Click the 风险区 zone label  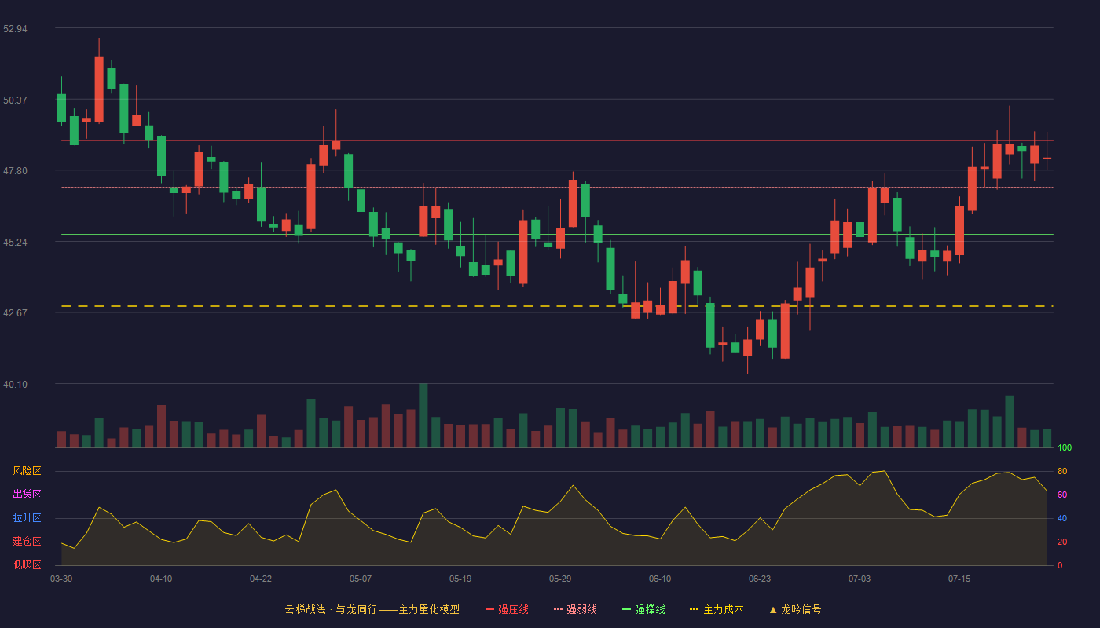click(x=27, y=471)
